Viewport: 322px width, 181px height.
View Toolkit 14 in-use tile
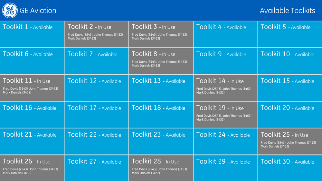(x=225, y=88)
